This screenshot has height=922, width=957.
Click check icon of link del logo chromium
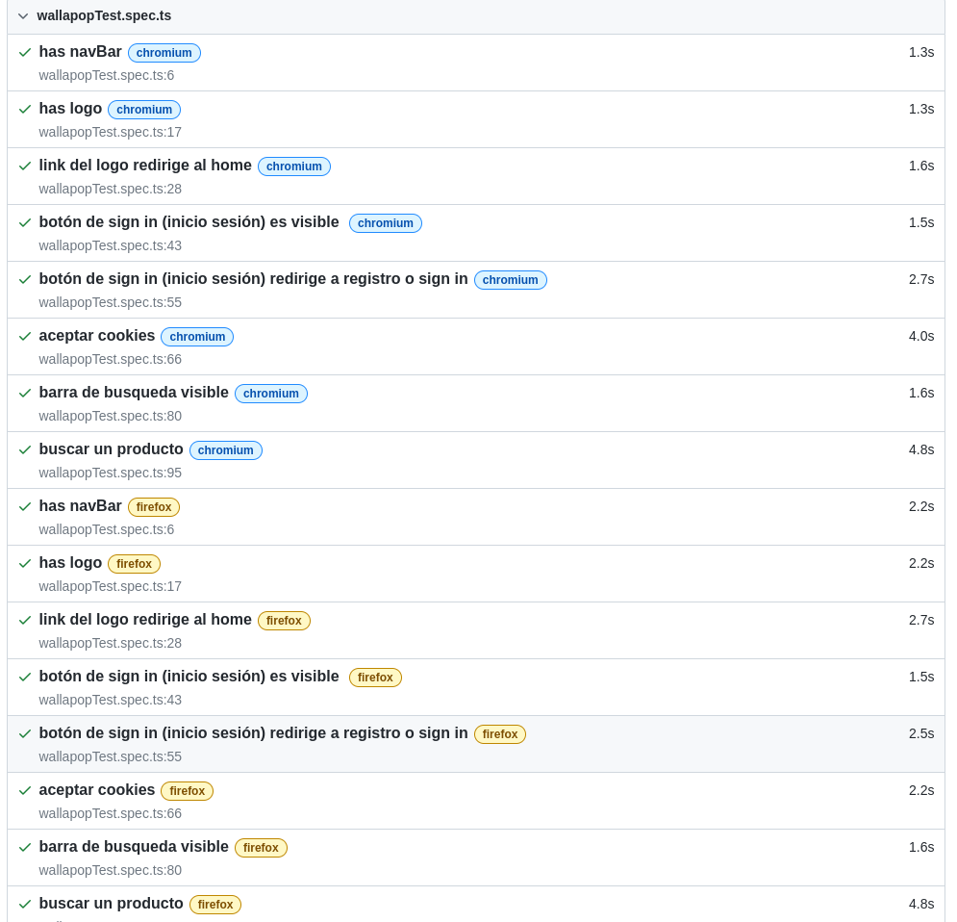[x=25, y=166]
